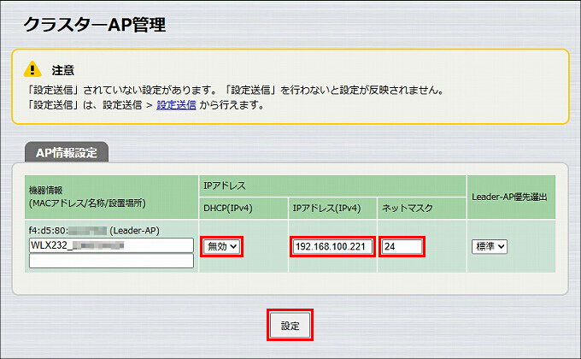Click the 機器情報 column header
The image size is (581, 359).
[x=112, y=197]
